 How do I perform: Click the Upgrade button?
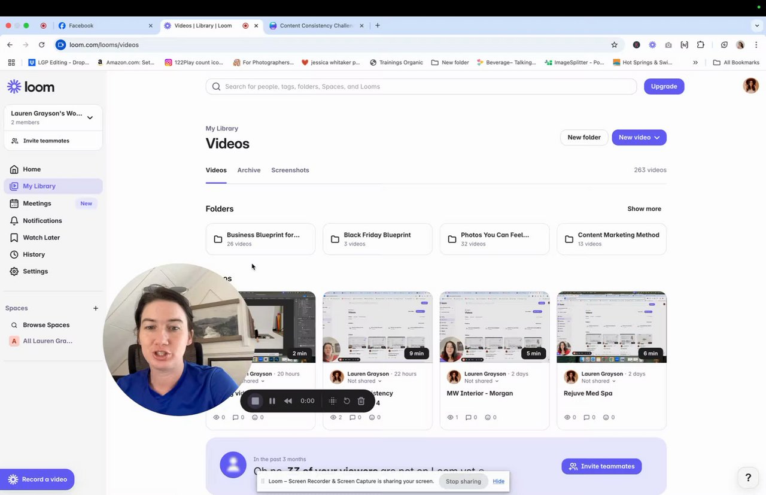coord(664,86)
